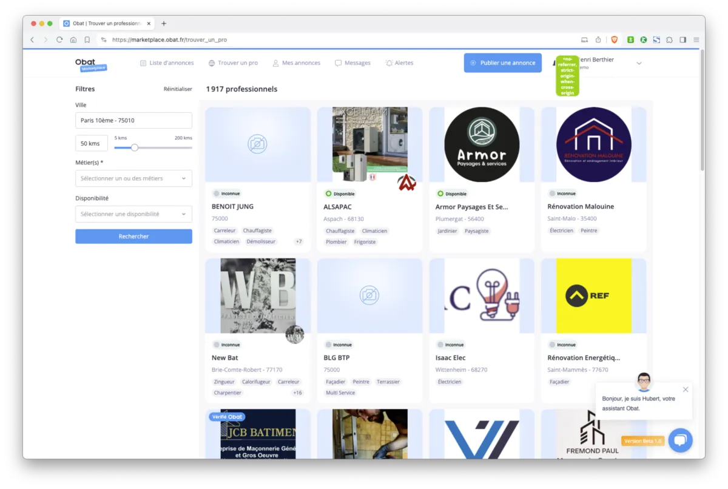
Task: Open Liste d'annonces menu
Action: pyautogui.click(x=167, y=63)
